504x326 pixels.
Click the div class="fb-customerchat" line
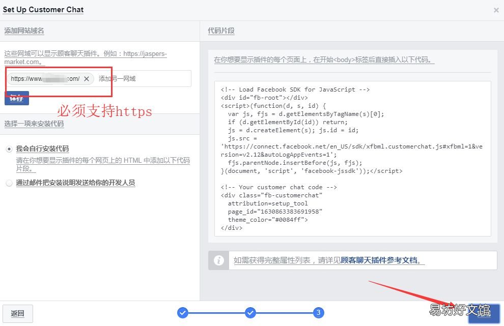271,195
